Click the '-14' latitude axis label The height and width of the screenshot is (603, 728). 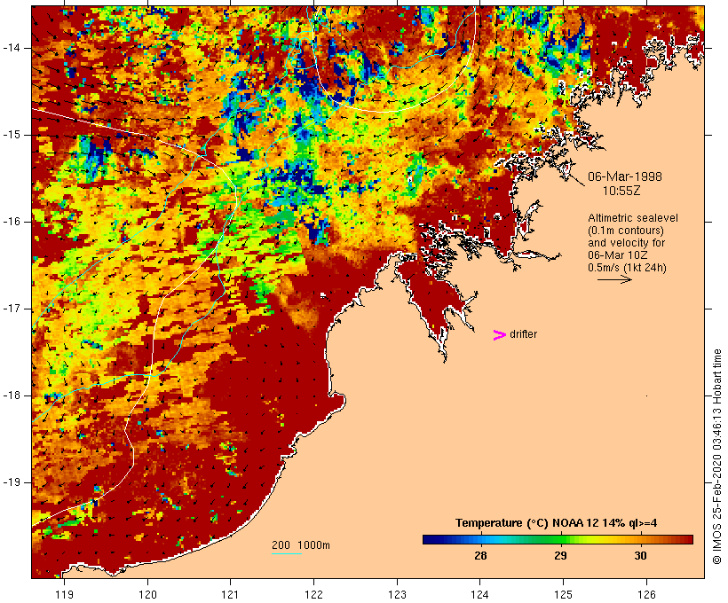[x=11, y=48]
